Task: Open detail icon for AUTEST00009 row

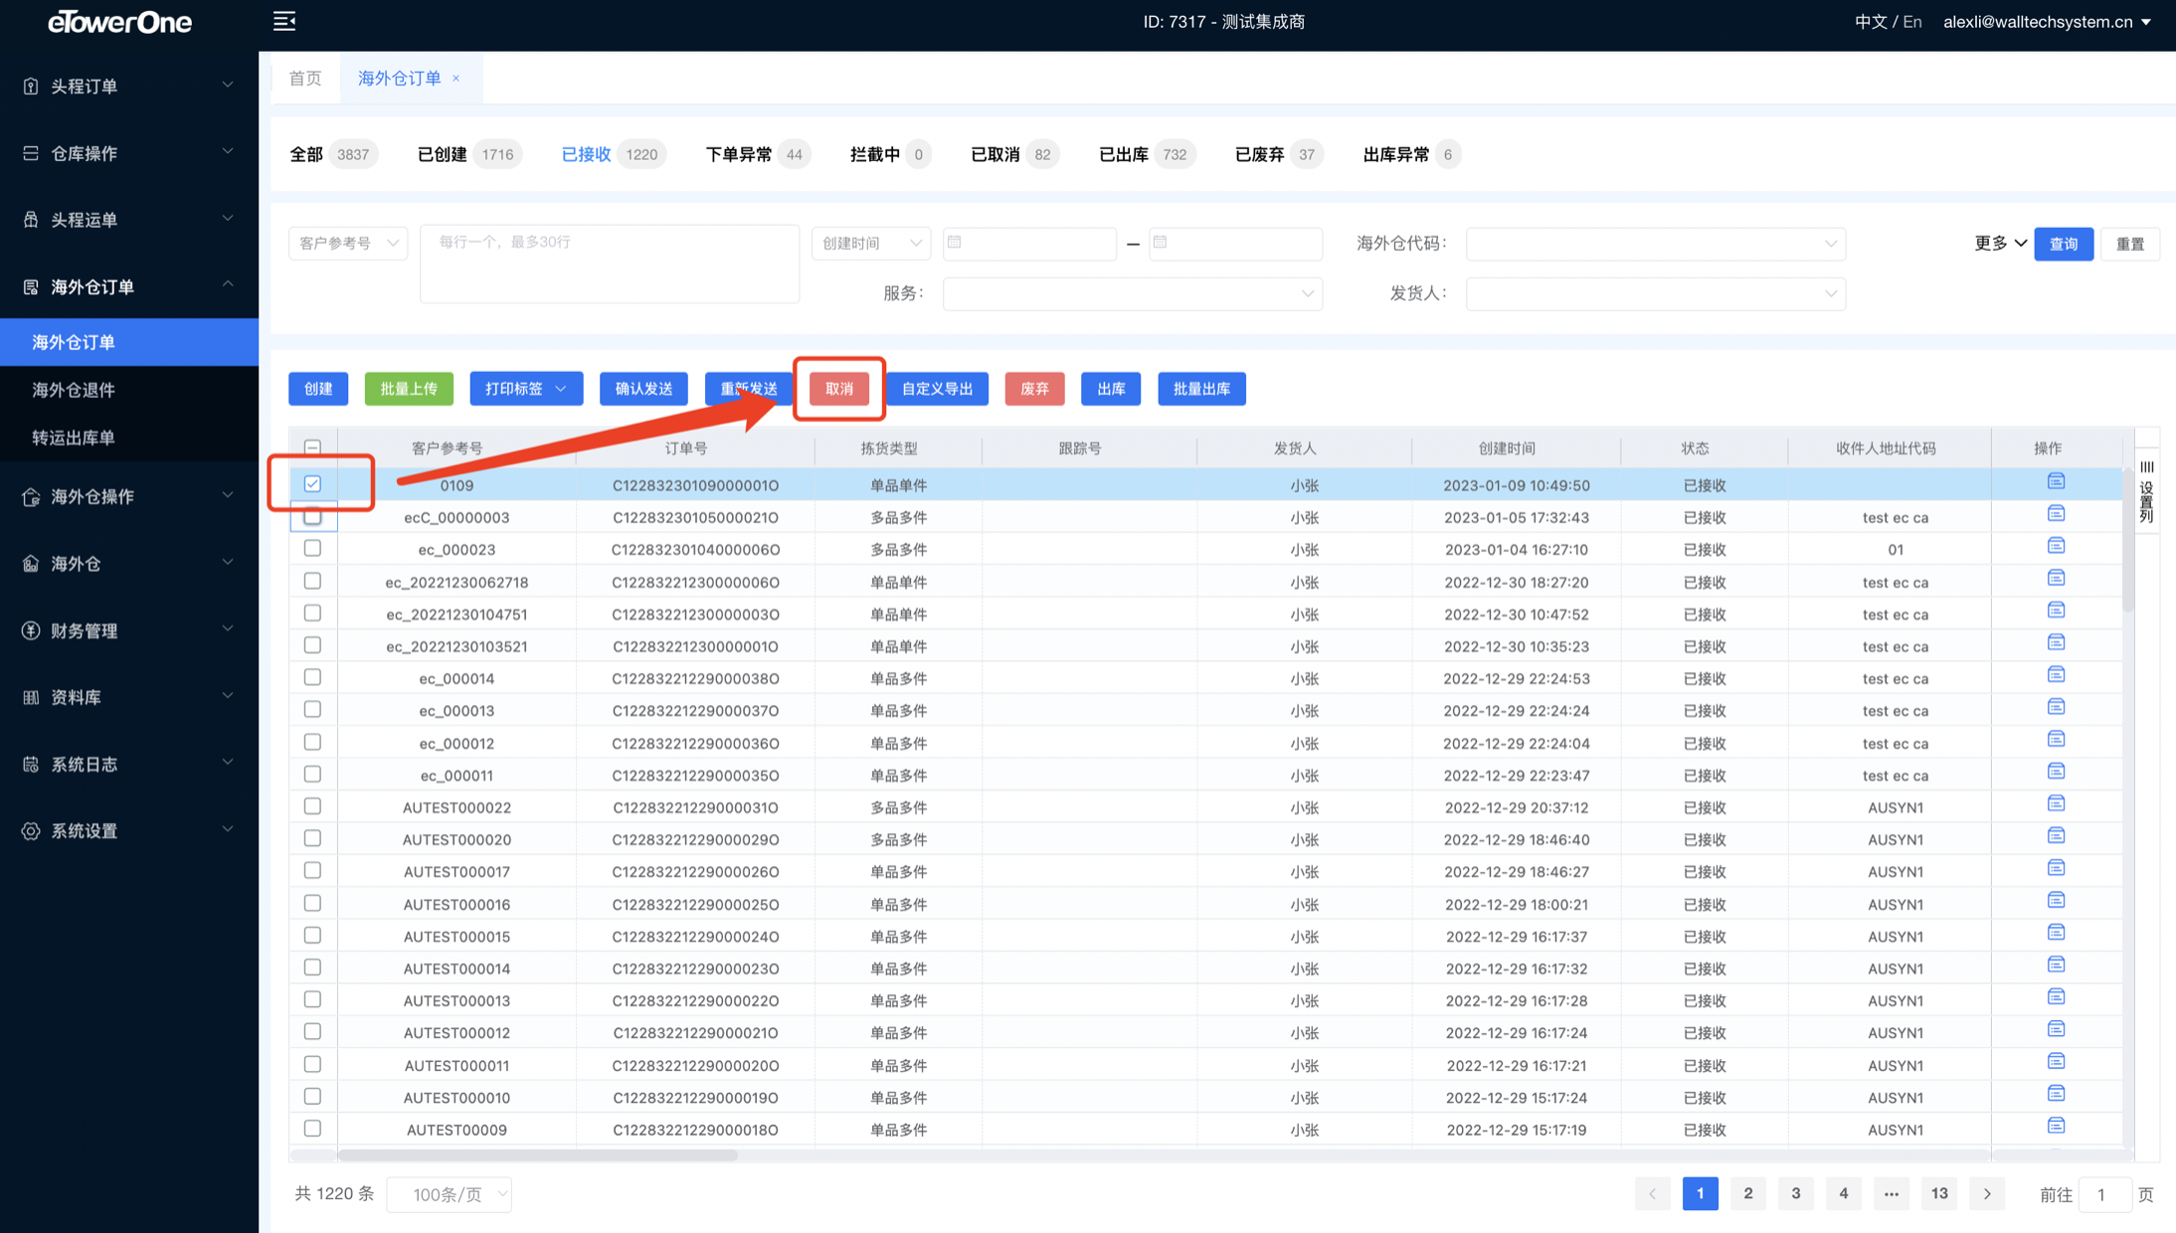Action: pyautogui.click(x=2056, y=1127)
